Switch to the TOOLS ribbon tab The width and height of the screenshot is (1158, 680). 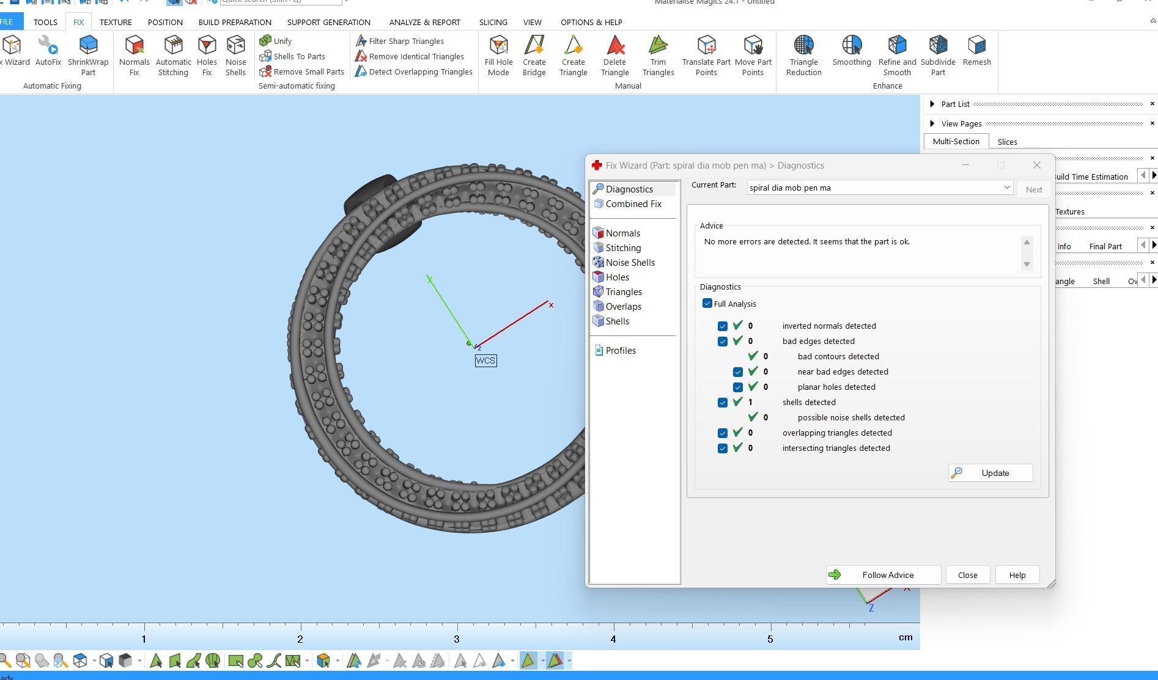click(45, 22)
